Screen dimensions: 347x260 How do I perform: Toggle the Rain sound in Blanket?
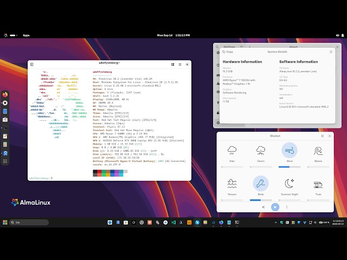(232, 151)
